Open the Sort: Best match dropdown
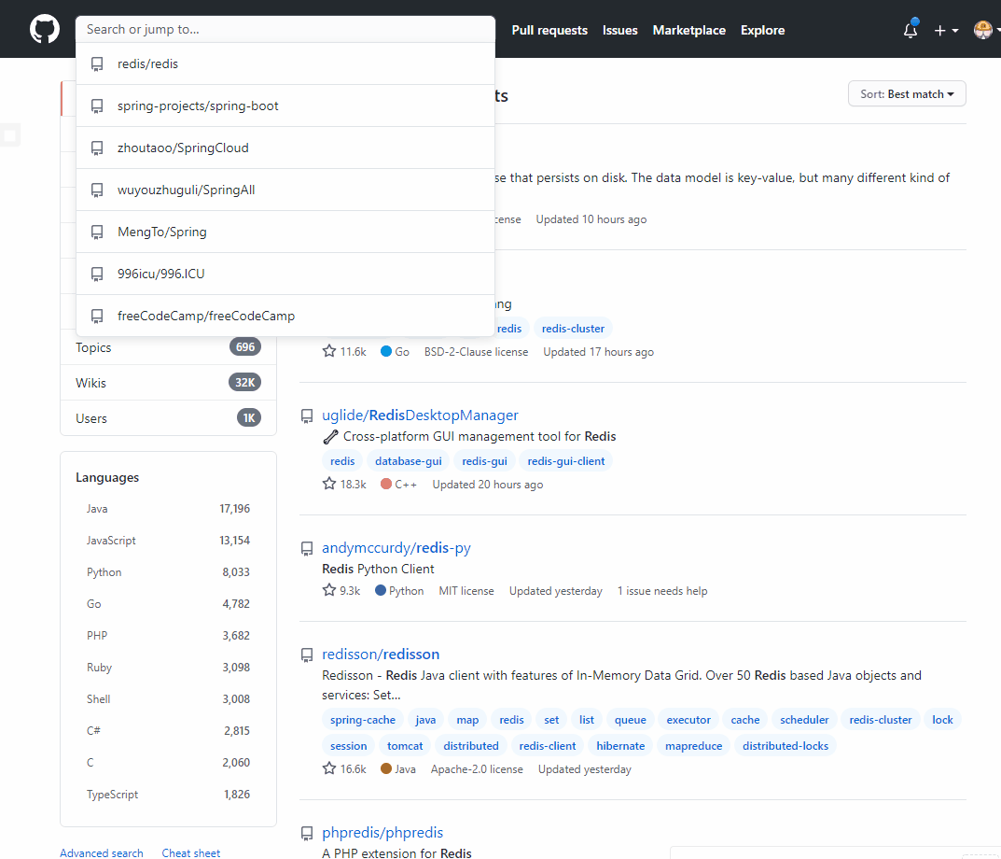Viewport: 1001px width, 859px height. (x=907, y=94)
